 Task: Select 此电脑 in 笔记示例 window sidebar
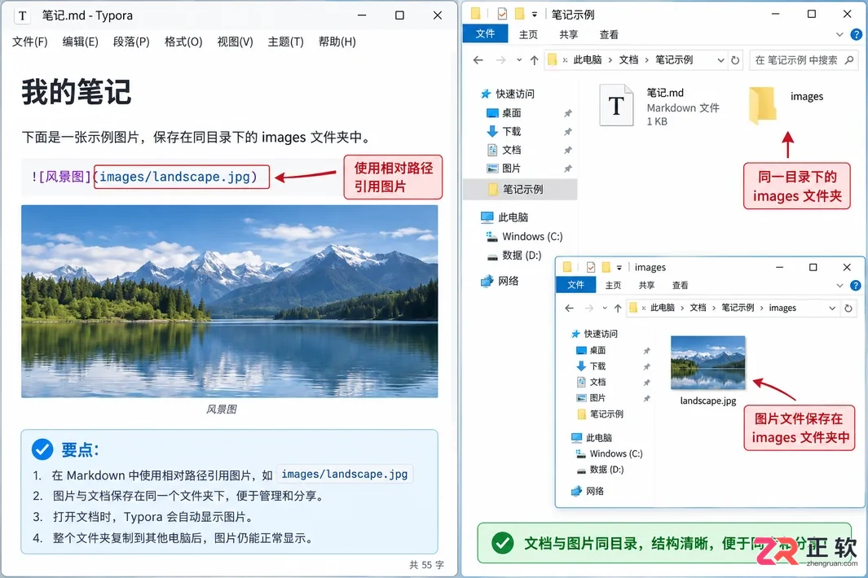pos(504,217)
